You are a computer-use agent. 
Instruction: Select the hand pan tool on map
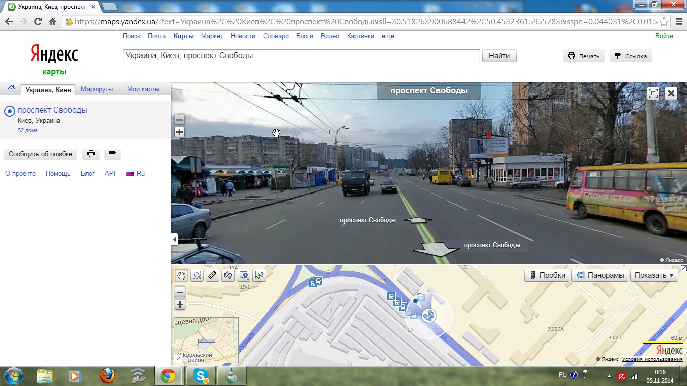pos(181,275)
